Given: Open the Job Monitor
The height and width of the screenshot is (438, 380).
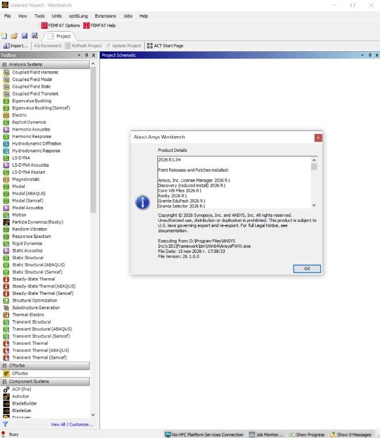Looking at the screenshot, I should (266, 435).
